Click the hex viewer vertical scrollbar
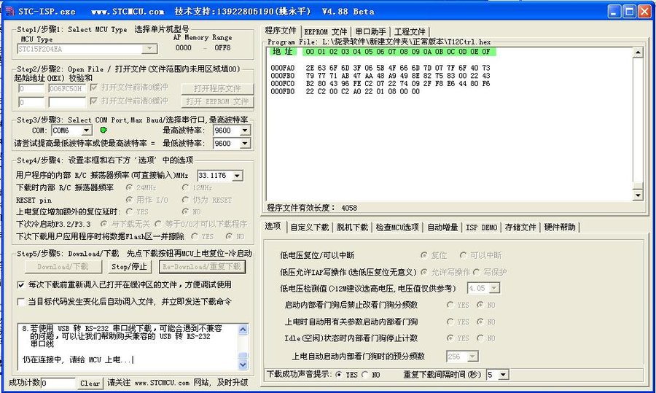The image size is (656, 393). click(x=638, y=124)
